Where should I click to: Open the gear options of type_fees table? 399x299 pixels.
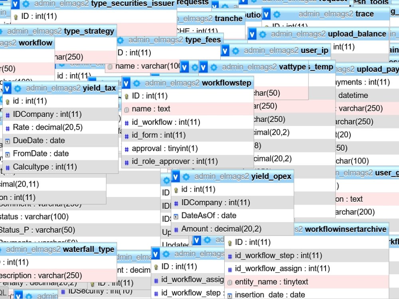pos(120,40)
